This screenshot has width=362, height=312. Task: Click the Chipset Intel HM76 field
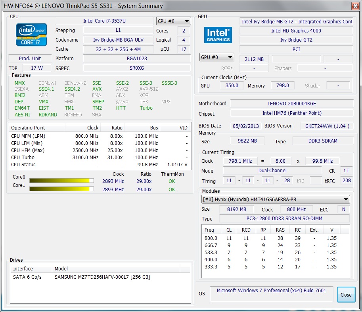click(x=292, y=113)
